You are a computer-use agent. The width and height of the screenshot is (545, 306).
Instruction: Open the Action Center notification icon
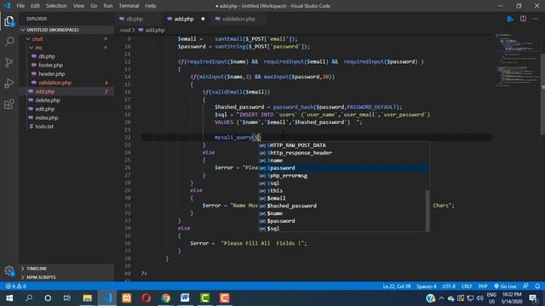(533, 298)
